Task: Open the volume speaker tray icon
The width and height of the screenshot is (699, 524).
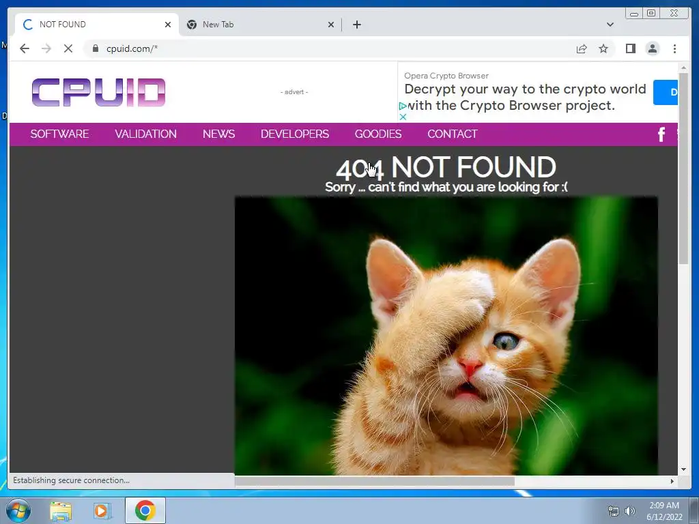Action: pyautogui.click(x=629, y=511)
